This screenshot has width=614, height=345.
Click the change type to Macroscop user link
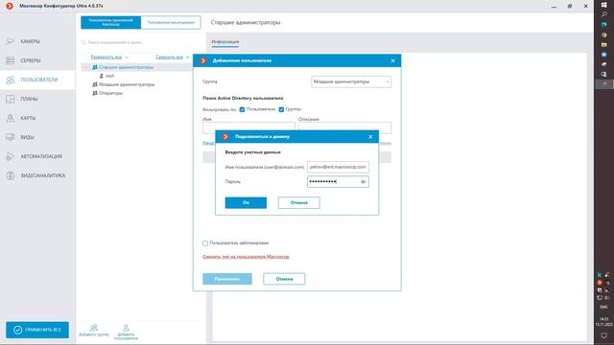coord(246,257)
